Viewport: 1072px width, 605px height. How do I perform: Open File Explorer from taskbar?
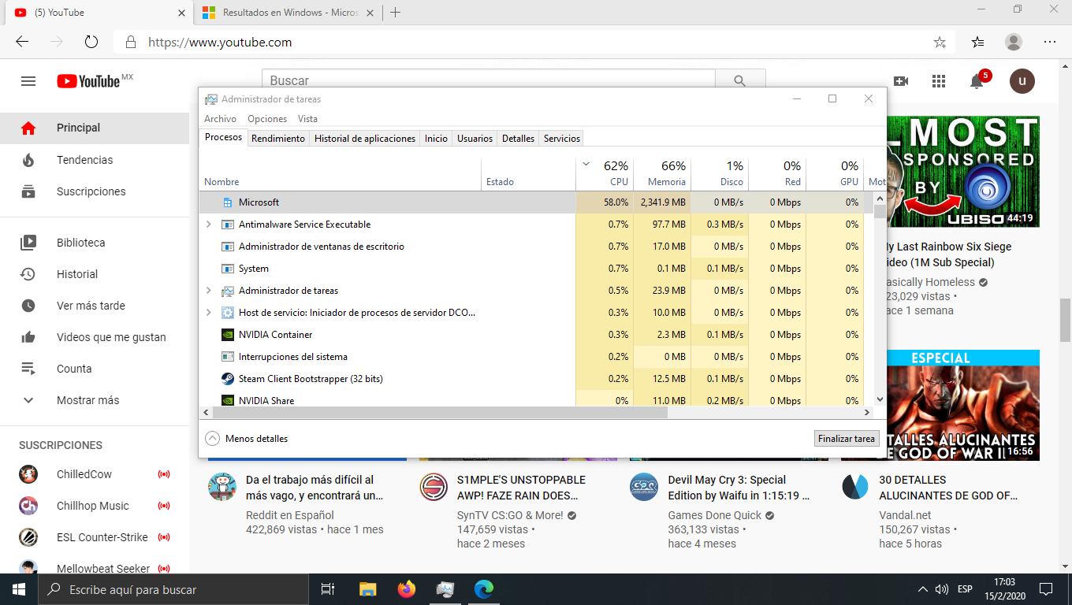[x=368, y=589]
